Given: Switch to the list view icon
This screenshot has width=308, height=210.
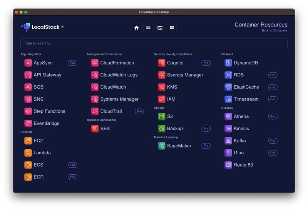Looking at the screenshot, I should (x=148, y=28).
